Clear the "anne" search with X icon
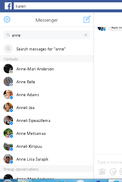122x182 pixels. (x=86, y=35)
